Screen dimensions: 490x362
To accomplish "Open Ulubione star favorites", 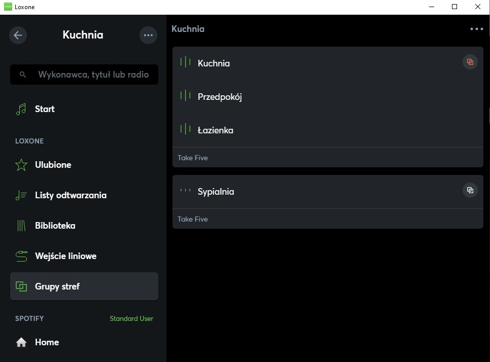I will tap(21, 165).
